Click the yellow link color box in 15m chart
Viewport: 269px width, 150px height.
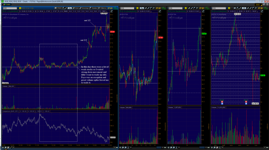coord(186,8)
